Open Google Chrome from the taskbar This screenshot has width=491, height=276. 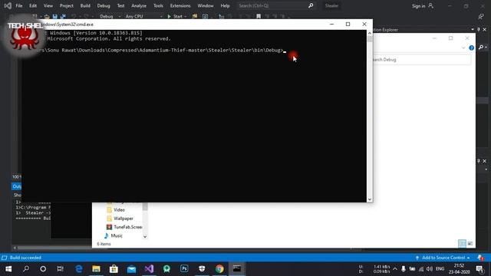(x=219, y=269)
